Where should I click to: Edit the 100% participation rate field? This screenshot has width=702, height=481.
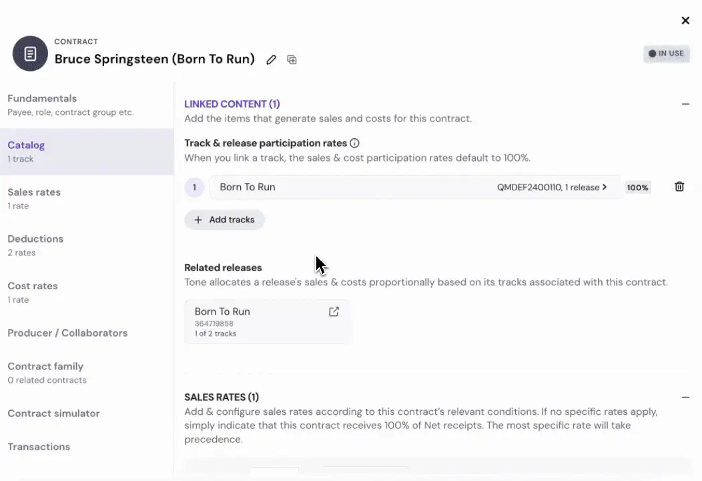coord(637,187)
